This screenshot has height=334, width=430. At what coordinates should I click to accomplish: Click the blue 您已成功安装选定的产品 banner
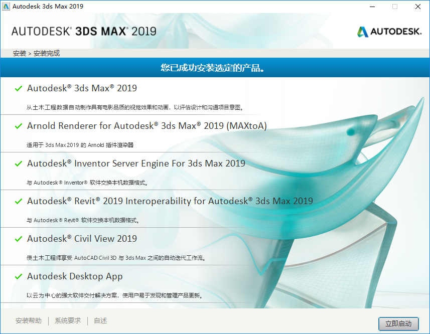click(x=215, y=68)
